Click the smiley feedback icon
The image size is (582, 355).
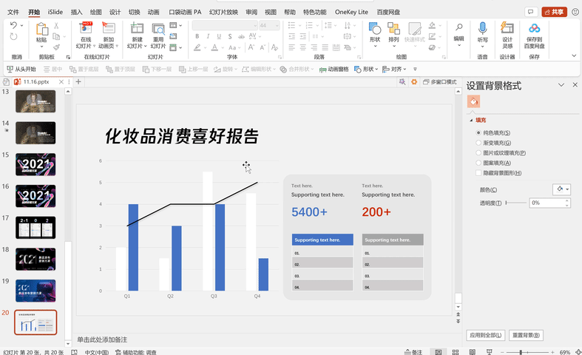575,12
